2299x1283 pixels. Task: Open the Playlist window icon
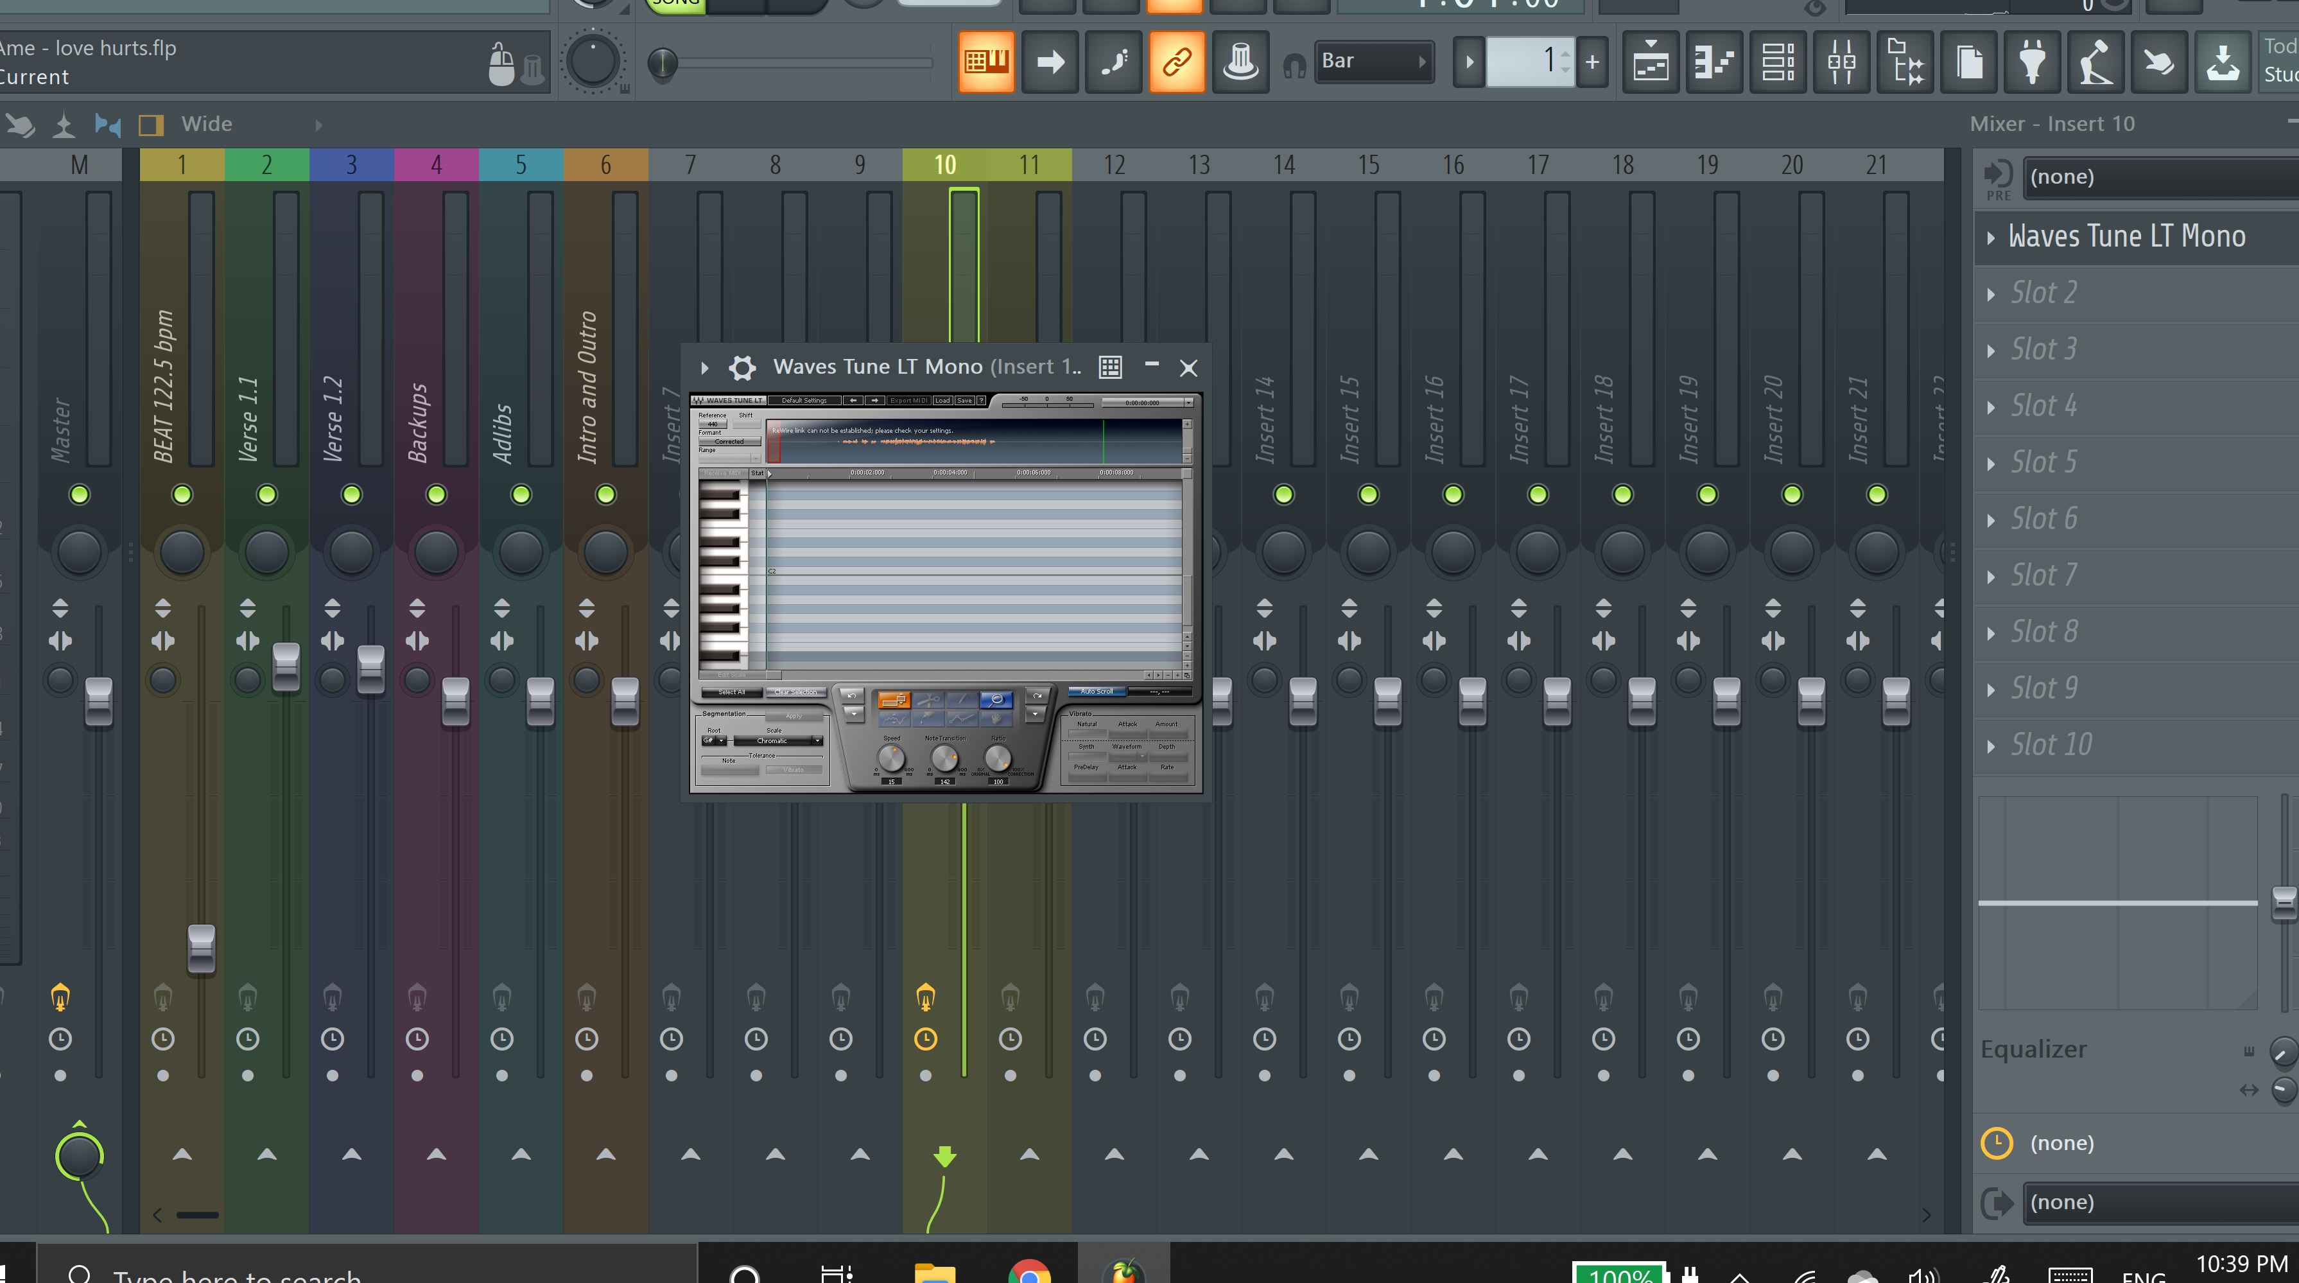(1650, 62)
